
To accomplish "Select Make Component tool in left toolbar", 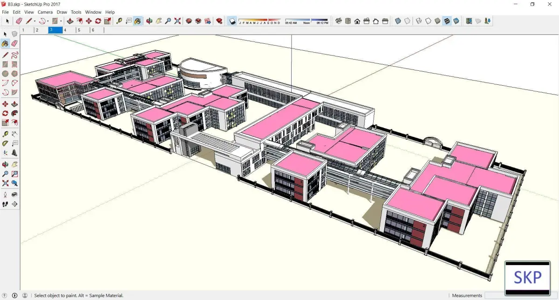I will pos(14,34).
